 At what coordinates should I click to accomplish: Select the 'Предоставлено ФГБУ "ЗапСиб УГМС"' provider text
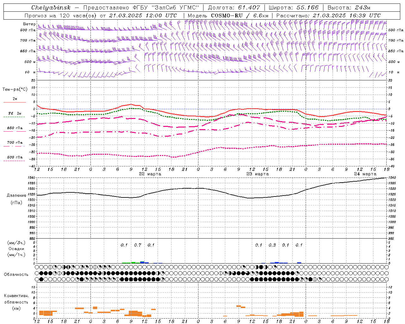click(140, 8)
